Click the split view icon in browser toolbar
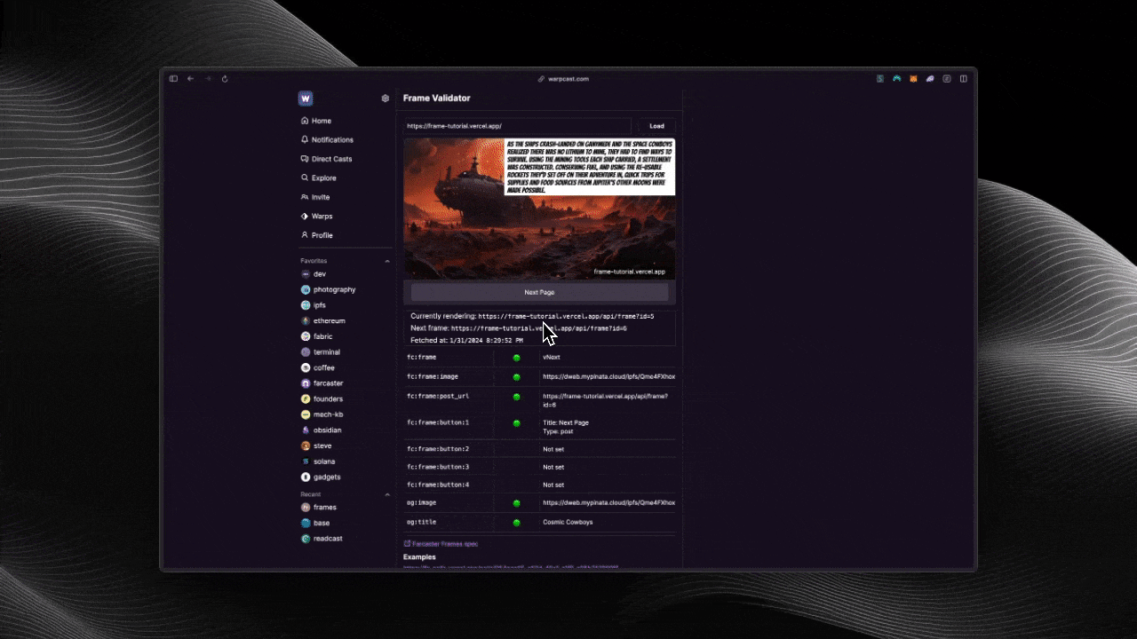This screenshot has width=1137, height=639. click(x=964, y=79)
